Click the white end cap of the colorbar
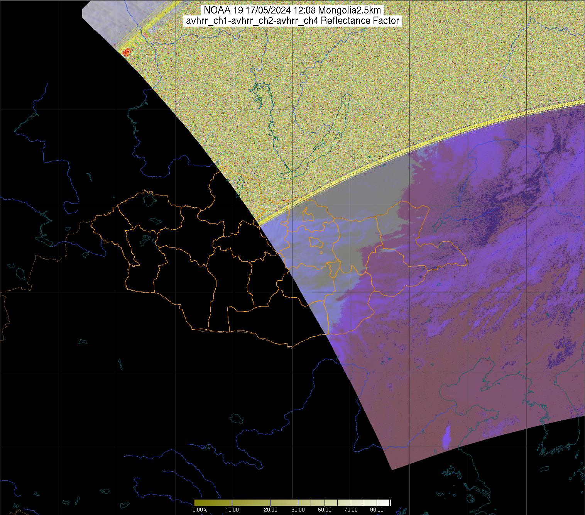Screen dimensions: 585x515 (x=390, y=503)
